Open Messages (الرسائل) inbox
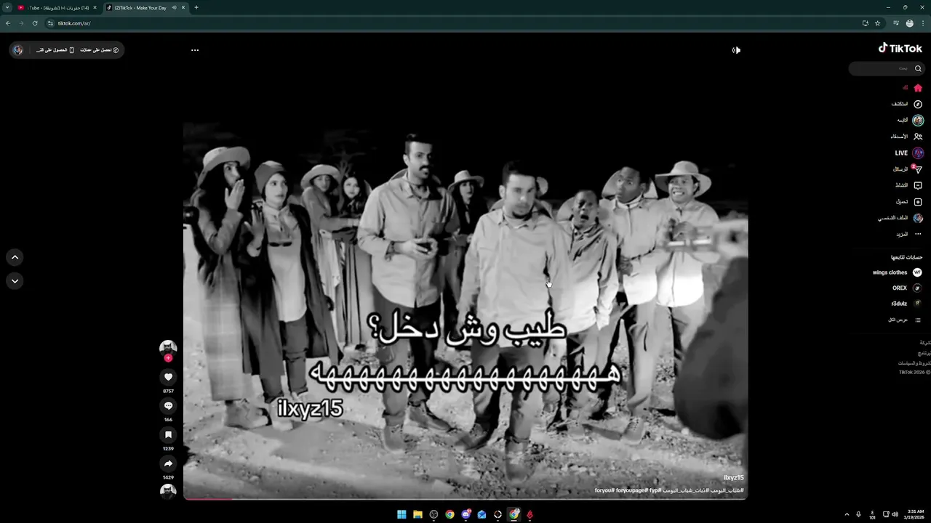Image resolution: width=931 pixels, height=523 pixels. coord(908,169)
